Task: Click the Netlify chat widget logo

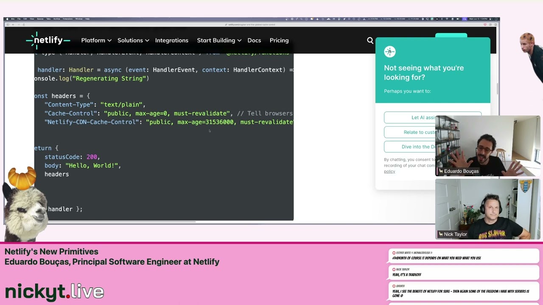Action: 390,52
